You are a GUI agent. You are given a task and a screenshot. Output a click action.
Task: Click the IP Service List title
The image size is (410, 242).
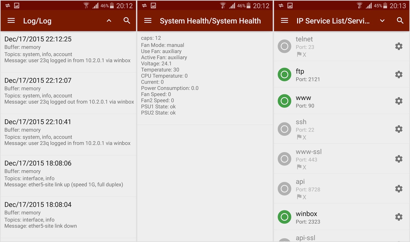click(333, 21)
